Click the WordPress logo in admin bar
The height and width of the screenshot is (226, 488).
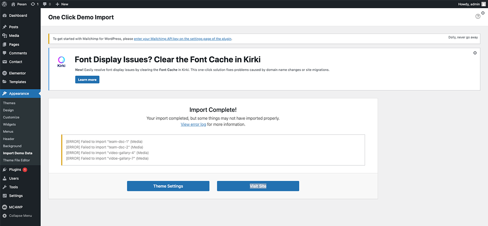pyautogui.click(x=4, y=4)
